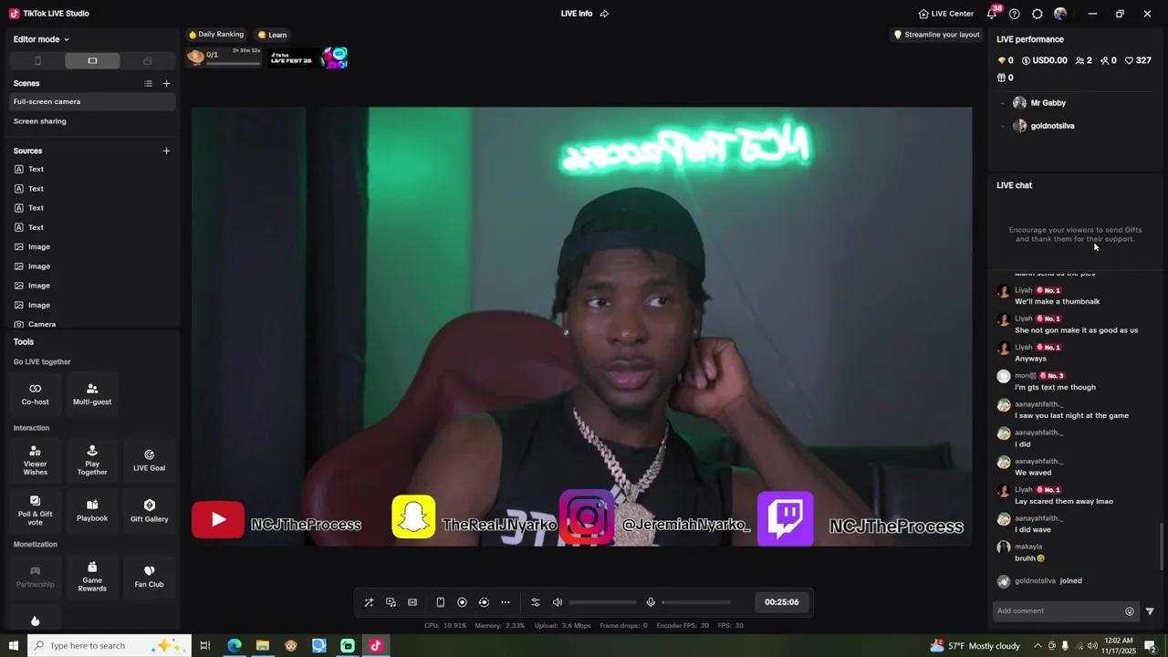Image resolution: width=1168 pixels, height=657 pixels.
Task: Open the Co-host tool
Action: [36, 393]
